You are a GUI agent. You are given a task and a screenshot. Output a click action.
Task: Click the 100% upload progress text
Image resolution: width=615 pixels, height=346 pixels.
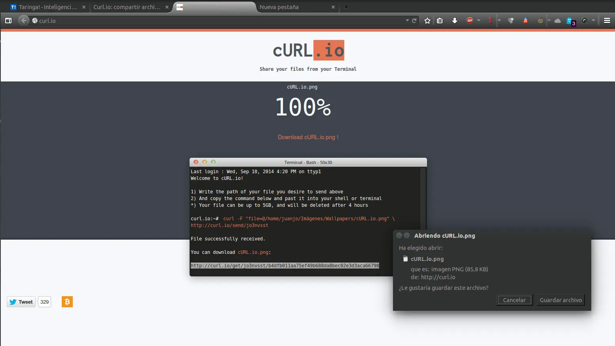coord(303,107)
